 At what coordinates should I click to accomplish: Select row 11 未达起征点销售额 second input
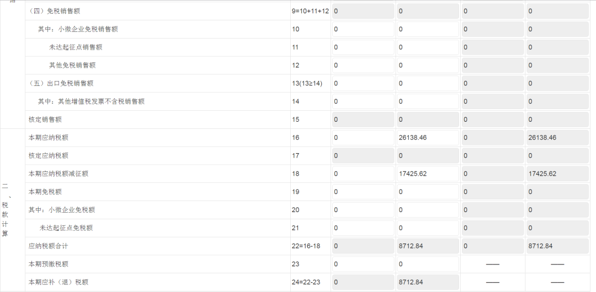coord(428,47)
